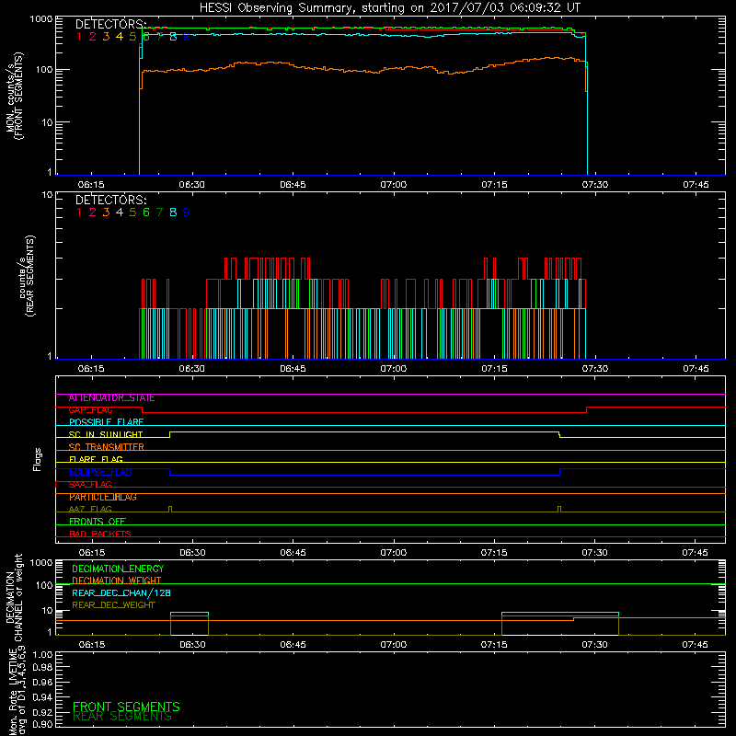Select detector 4 in rear segments legend
Screen dimensions: 736x736
click(120, 213)
